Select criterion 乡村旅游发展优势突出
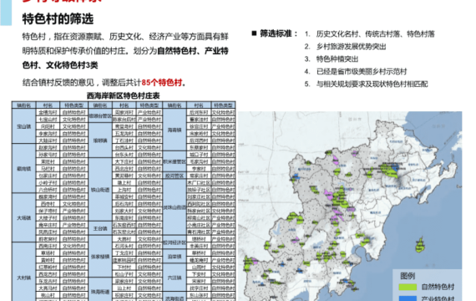476x301 pixels. tap(352, 47)
